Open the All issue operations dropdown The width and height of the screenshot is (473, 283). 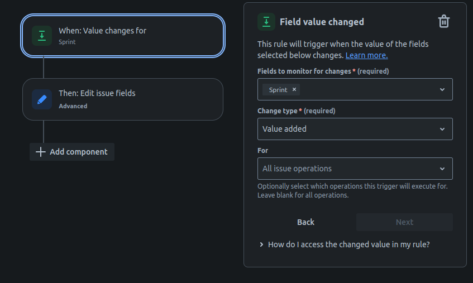tap(346, 169)
